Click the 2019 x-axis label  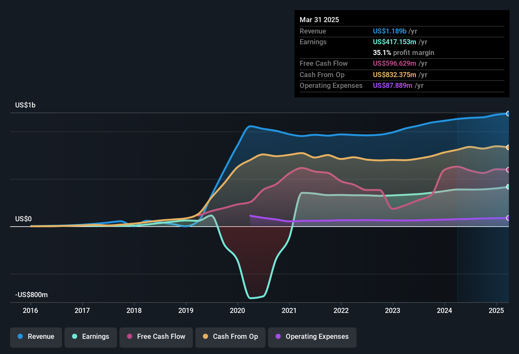tap(186, 311)
